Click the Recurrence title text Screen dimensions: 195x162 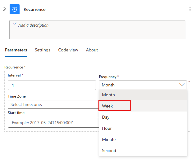point(34,9)
